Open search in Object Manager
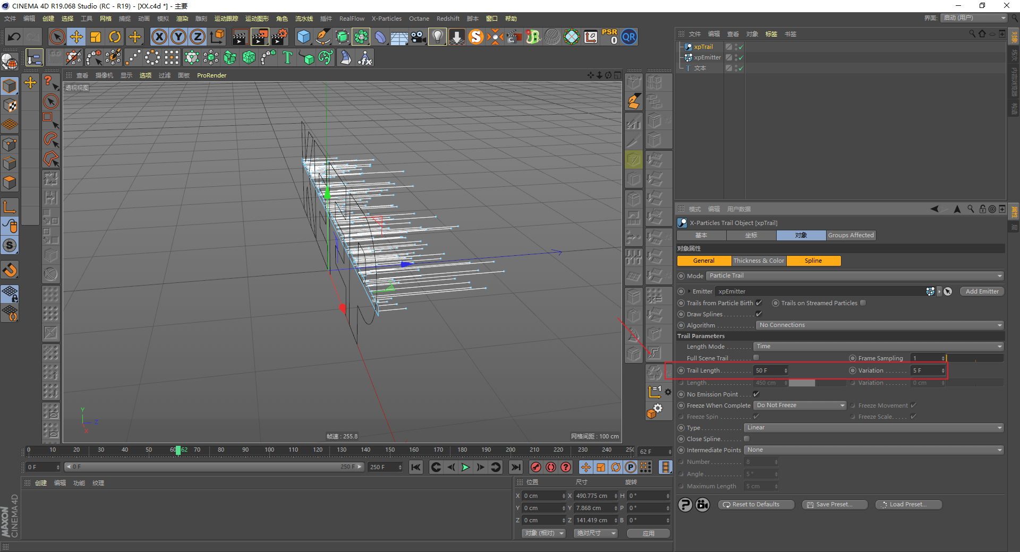The image size is (1020, 552). pos(972,34)
